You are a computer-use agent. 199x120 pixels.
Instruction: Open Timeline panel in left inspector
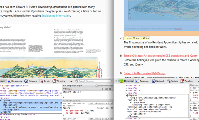pos(59,81)
